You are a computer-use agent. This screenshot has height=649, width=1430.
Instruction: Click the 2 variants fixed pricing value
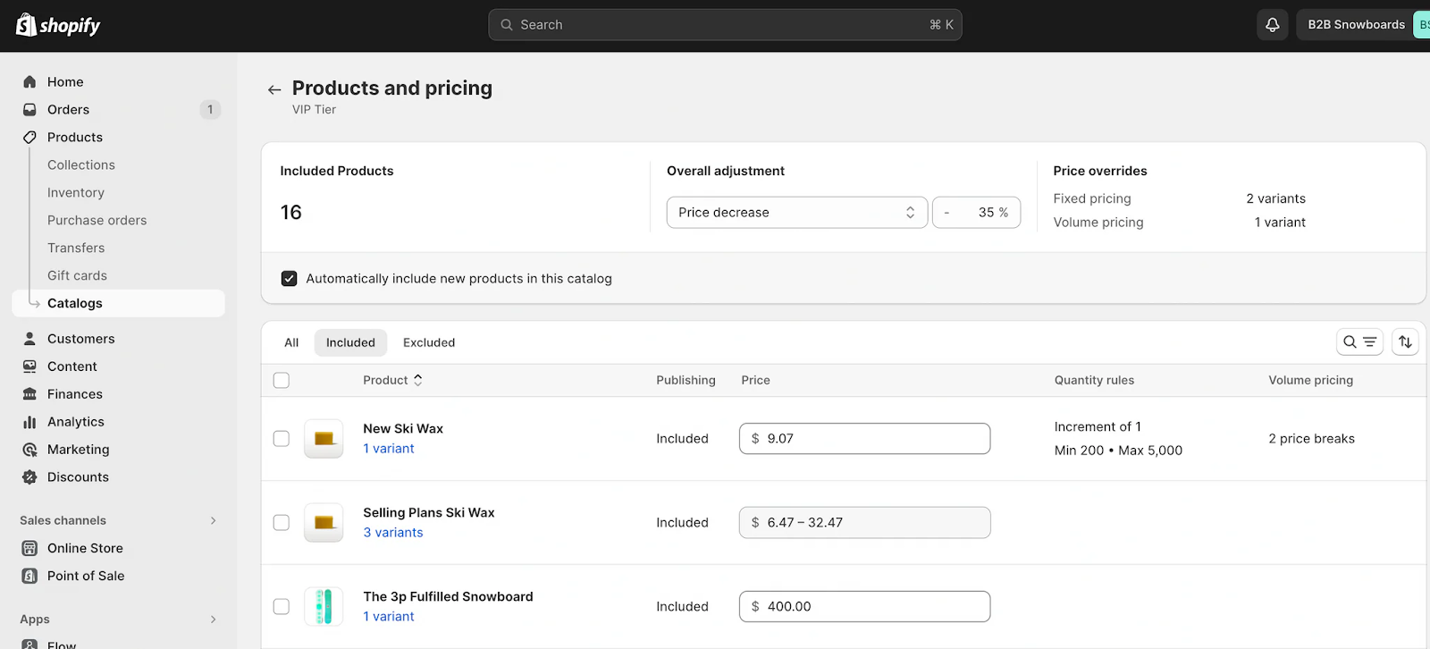point(1275,198)
